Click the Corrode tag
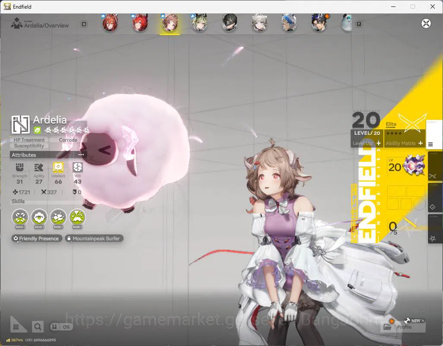The image size is (443, 346). click(68, 140)
